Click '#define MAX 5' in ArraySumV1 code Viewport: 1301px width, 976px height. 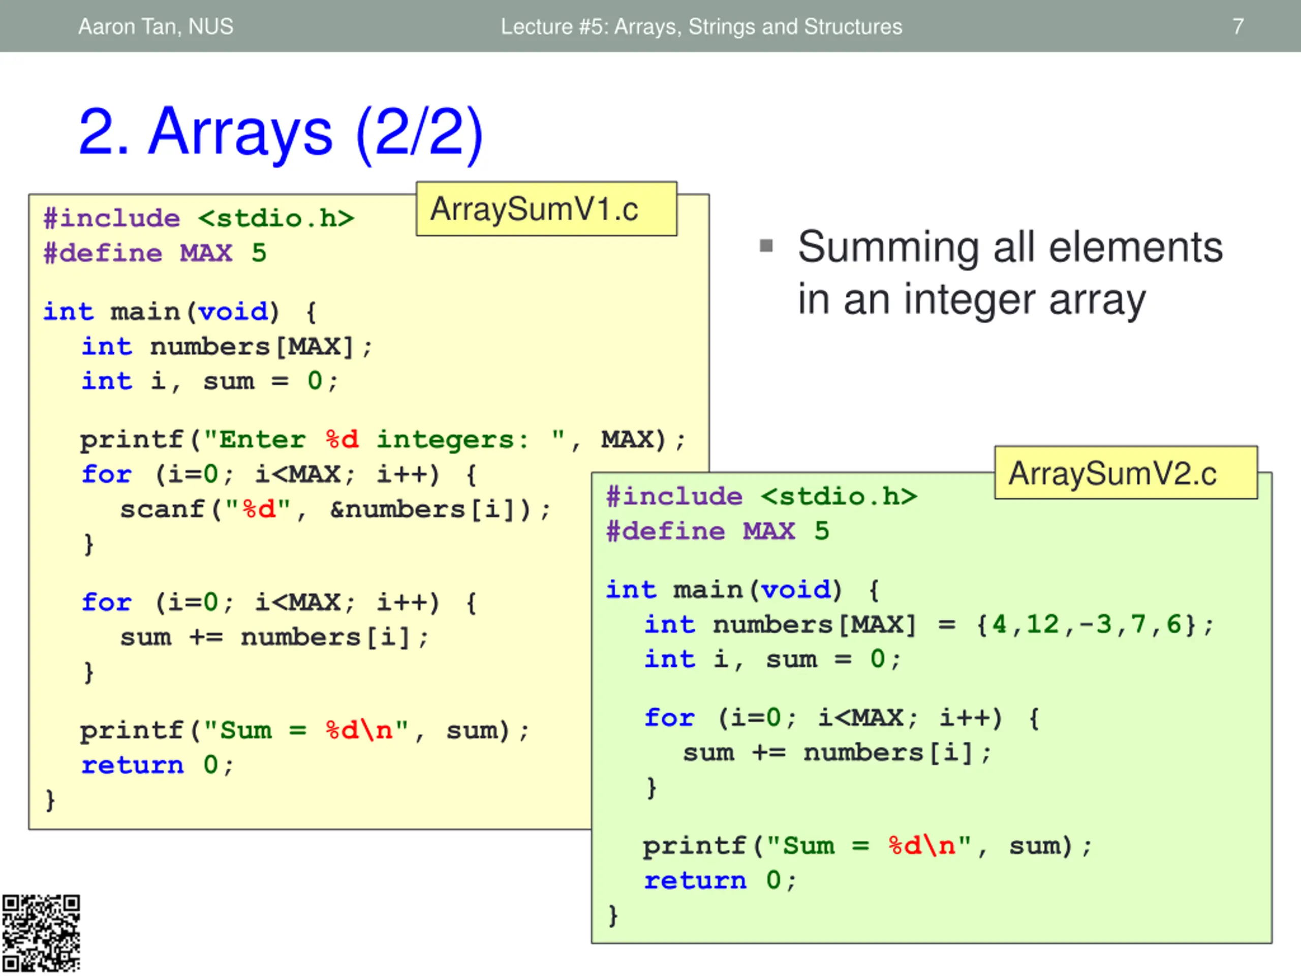pyautogui.click(x=154, y=253)
